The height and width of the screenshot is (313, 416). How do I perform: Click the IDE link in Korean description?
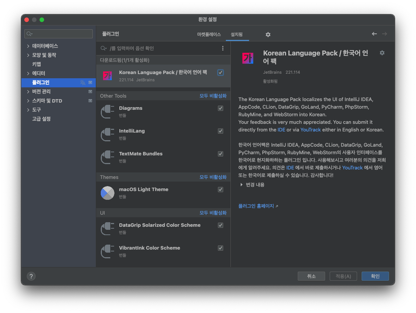(290, 168)
